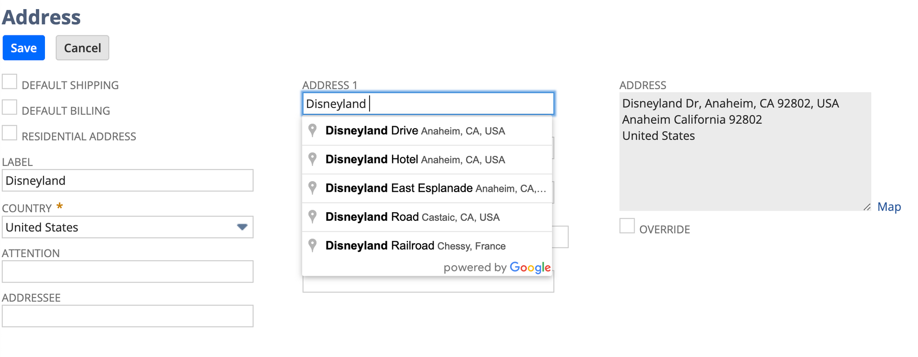Click the pin icon beside Disneyland Road

(312, 216)
